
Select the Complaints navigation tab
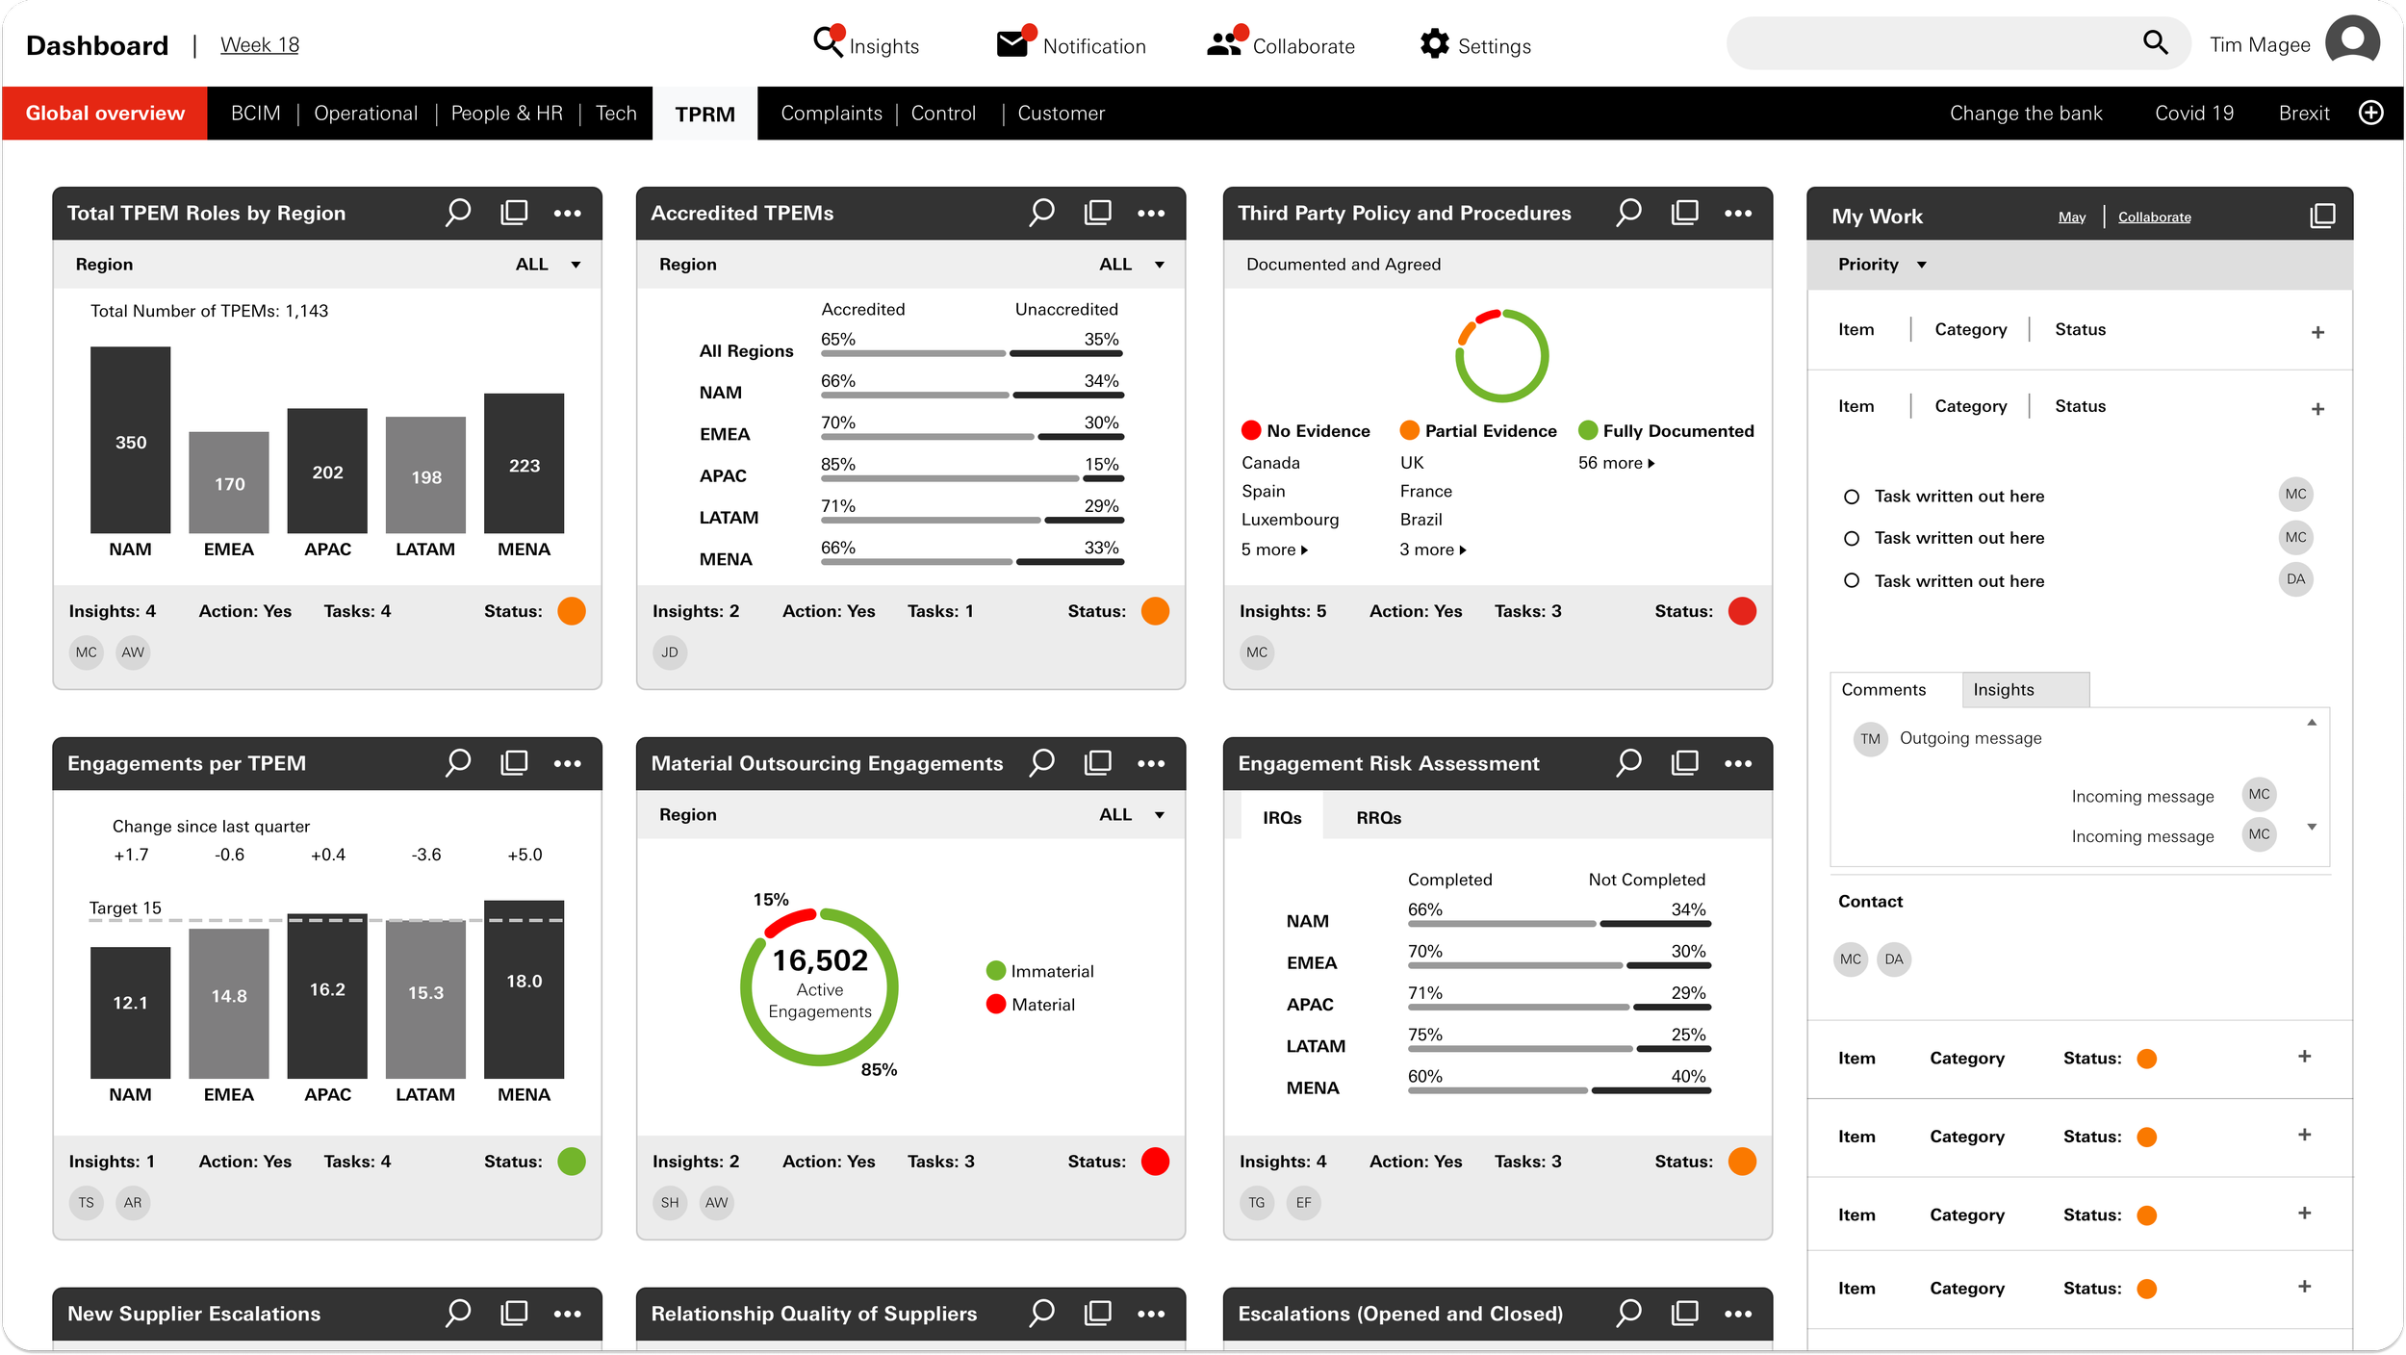[831, 114]
